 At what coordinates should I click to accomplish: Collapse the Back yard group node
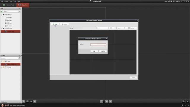point(1,62)
